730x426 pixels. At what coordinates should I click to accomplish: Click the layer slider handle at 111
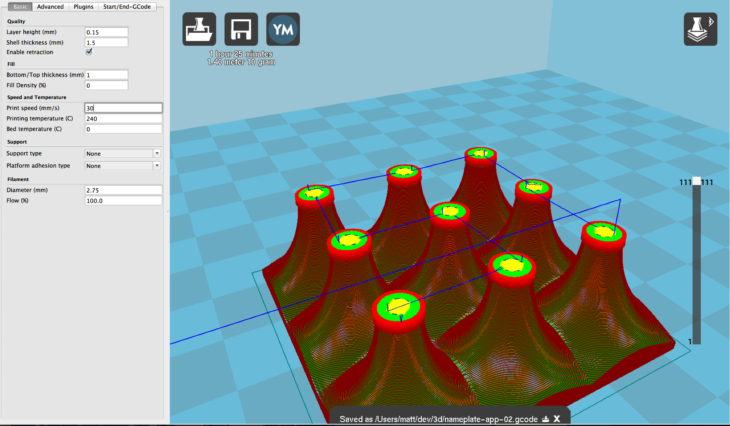click(x=697, y=181)
